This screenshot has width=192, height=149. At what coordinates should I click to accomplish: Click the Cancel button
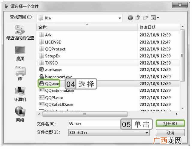[170, 133]
